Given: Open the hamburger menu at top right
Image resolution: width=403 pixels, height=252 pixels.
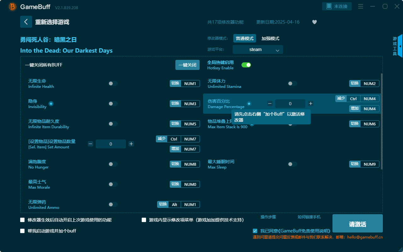Looking at the screenshot, I should pos(360,6).
